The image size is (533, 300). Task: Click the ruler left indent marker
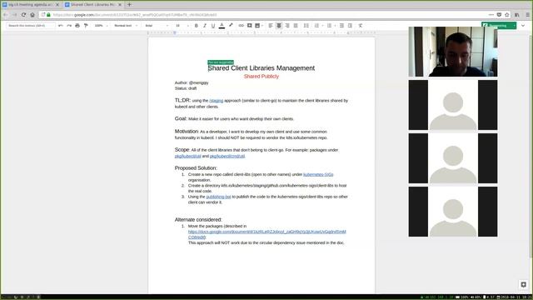(175, 32)
